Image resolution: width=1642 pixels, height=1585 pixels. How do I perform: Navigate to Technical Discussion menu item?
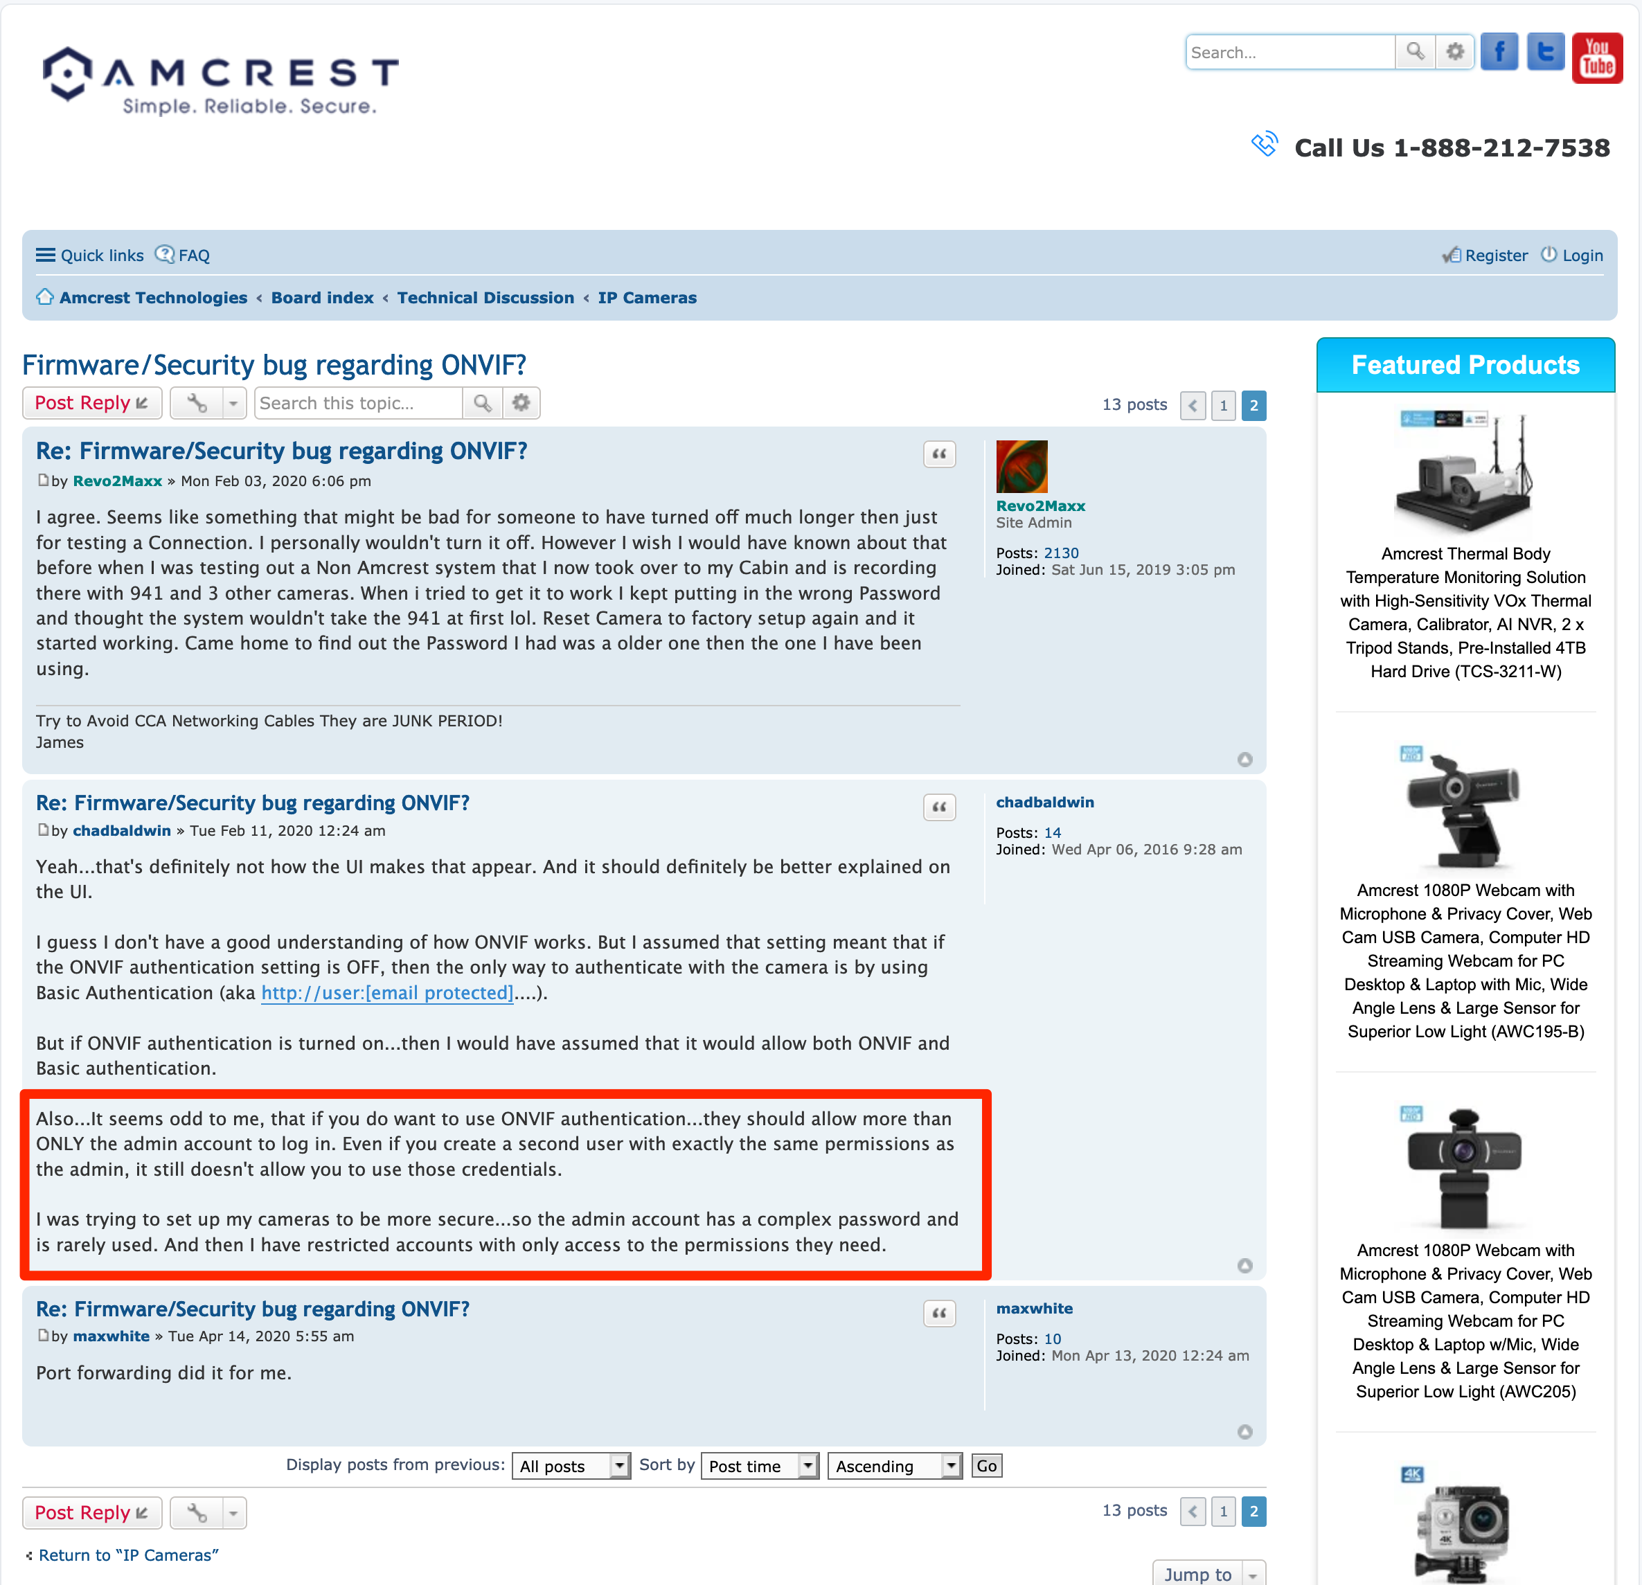click(x=485, y=296)
